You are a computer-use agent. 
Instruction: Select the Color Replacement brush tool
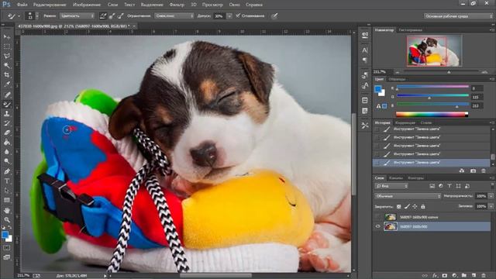click(7, 104)
